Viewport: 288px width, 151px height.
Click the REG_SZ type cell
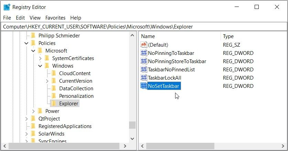pos(232,45)
